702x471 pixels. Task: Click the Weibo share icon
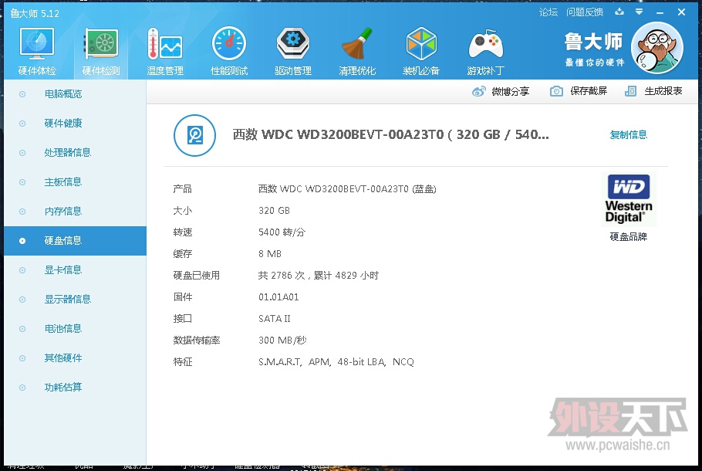(x=478, y=91)
